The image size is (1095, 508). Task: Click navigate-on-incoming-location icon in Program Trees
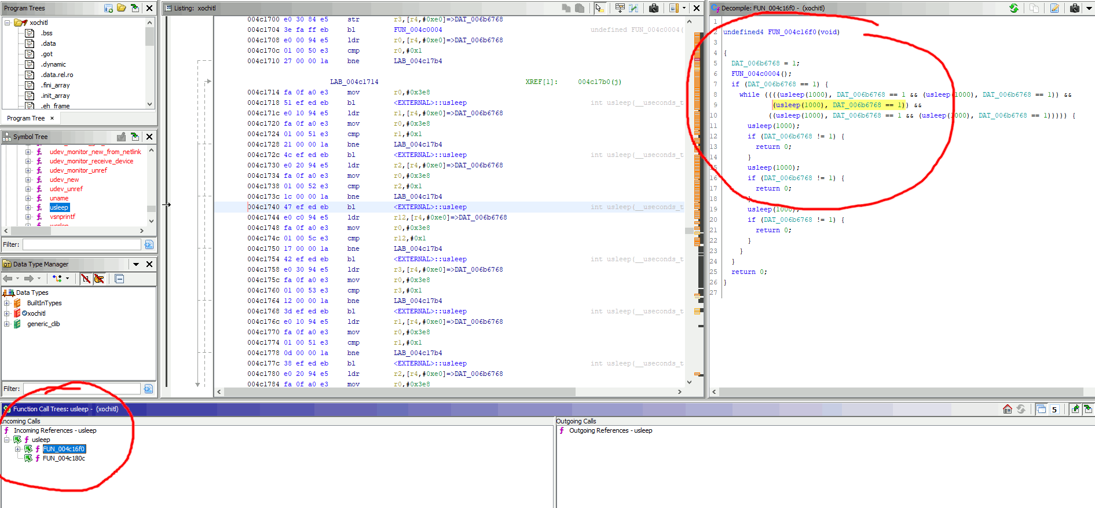tap(135, 8)
